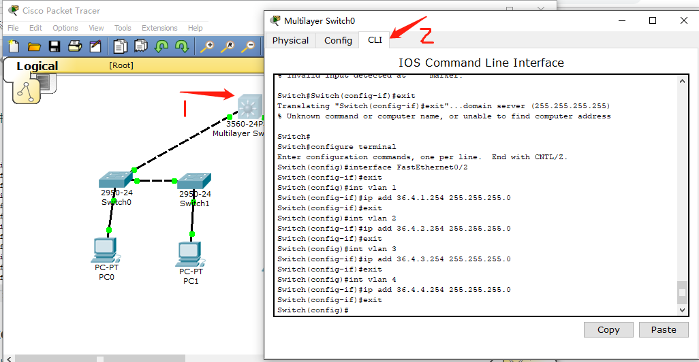Click the Multilayer Switch0 window icon

point(275,20)
